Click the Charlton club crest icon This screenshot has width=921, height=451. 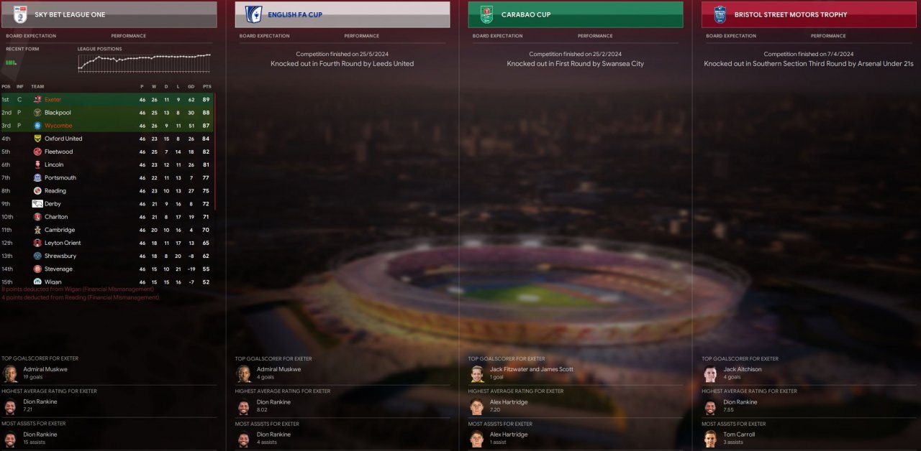pyautogui.click(x=37, y=217)
